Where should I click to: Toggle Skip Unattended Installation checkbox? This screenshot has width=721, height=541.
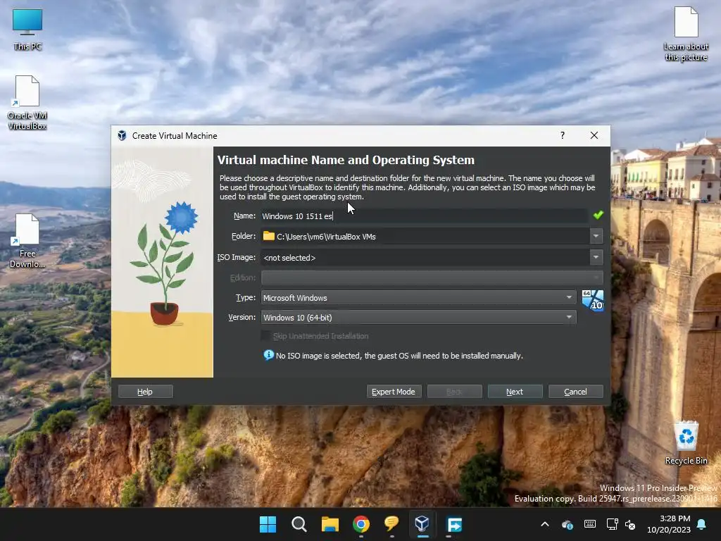coord(265,336)
